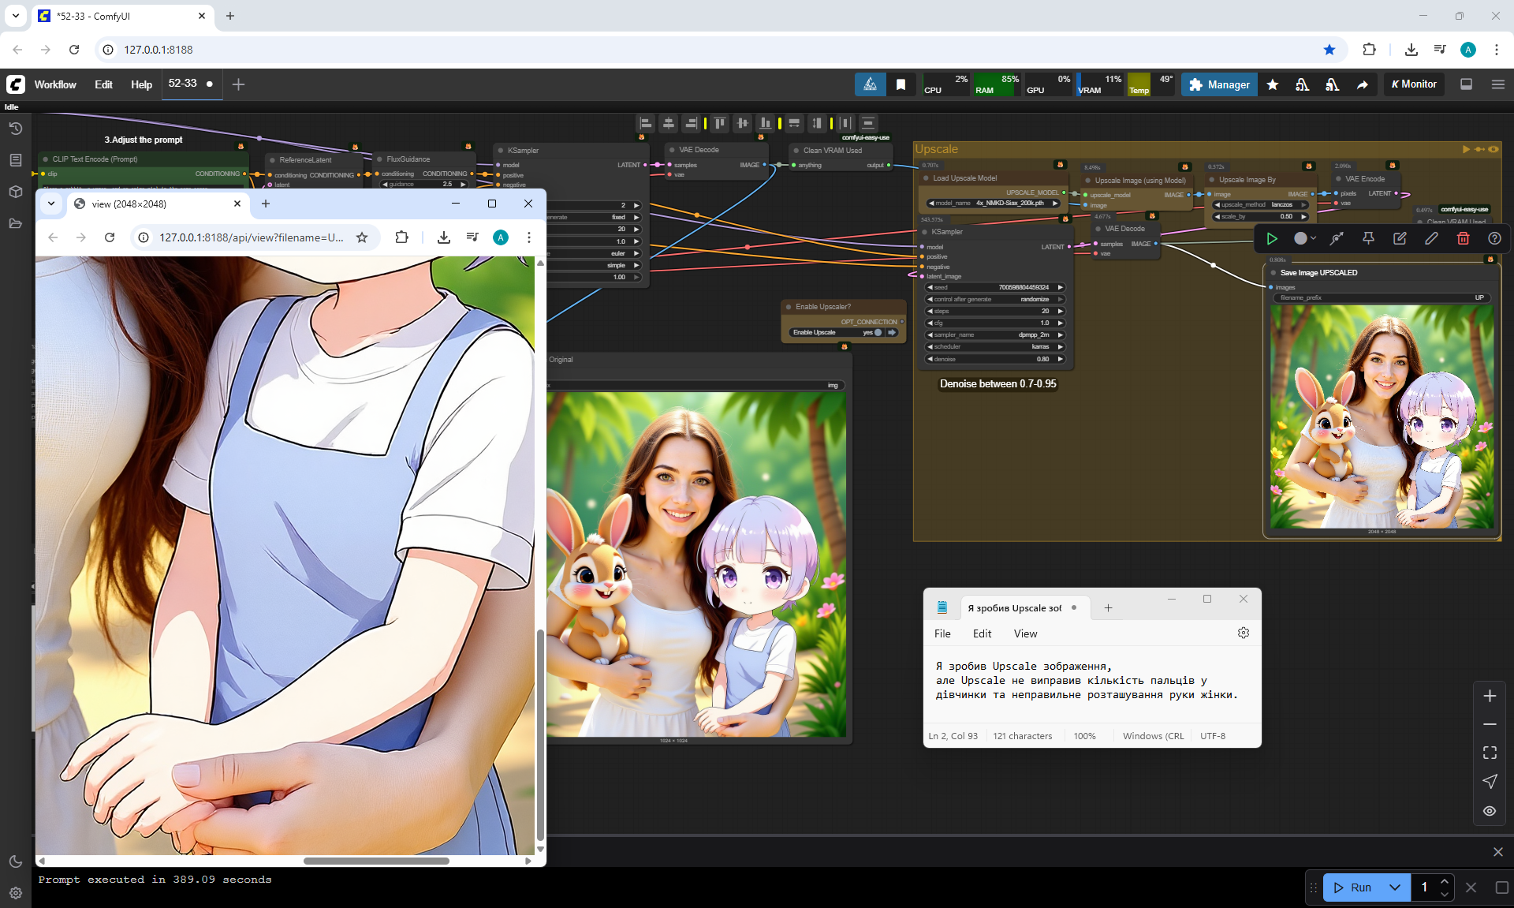
Task: Expand the Run button dropdown arrow
Action: [1395, 887]
